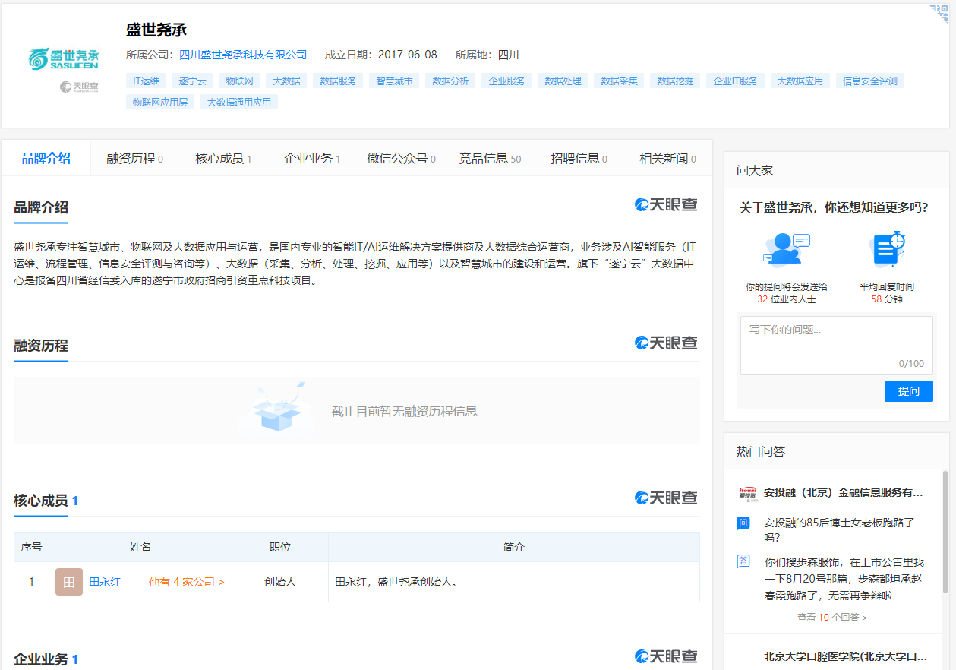Select the 企业服务 tag

click(x=506, y=81)
